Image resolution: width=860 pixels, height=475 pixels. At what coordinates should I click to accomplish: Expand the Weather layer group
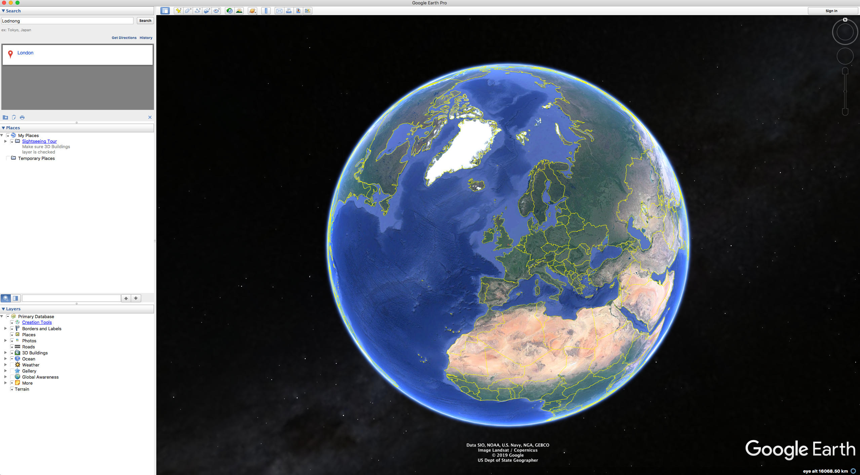tap(5, 365)
